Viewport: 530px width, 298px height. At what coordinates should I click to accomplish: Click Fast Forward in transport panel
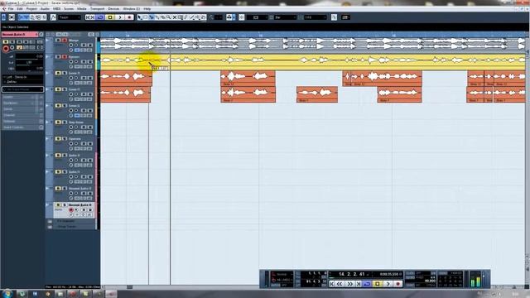(x=349, y=284)
